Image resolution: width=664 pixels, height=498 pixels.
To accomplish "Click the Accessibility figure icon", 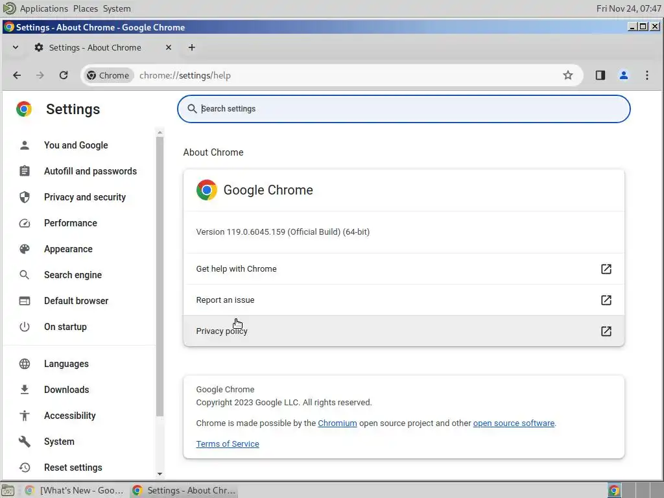I will 25,416.
